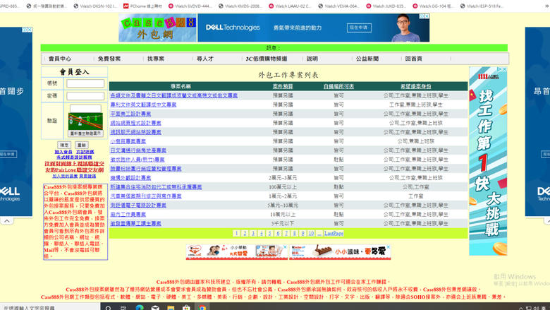This screenshot has height=310, width=550.
Task: Open the PChome bookmark in the bookmarks bar
Action: coord(142,6)
